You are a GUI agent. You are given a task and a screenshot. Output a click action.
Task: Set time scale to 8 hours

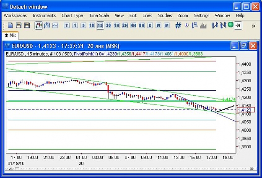point(142,25)
